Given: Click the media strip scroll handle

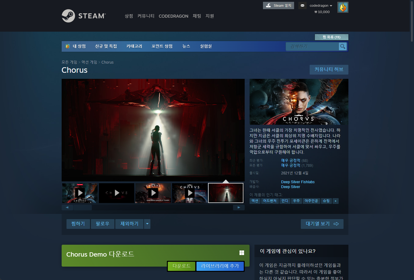Looking at the screenshot, I should (82, 208).
